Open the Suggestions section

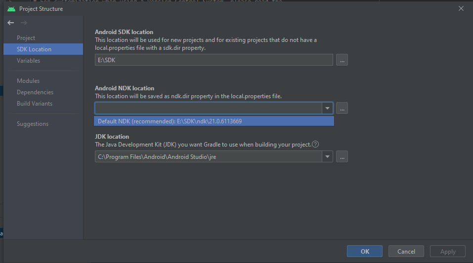click(33, 124)
